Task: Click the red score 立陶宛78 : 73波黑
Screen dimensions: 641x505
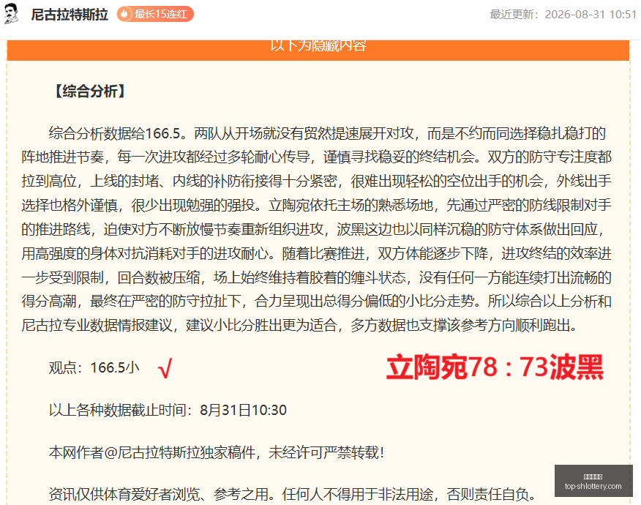Action: [495, 367]
